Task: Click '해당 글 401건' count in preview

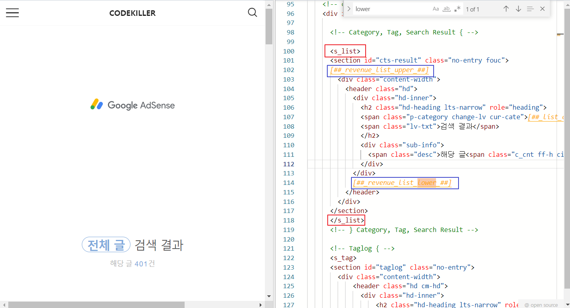Action: 132,263
